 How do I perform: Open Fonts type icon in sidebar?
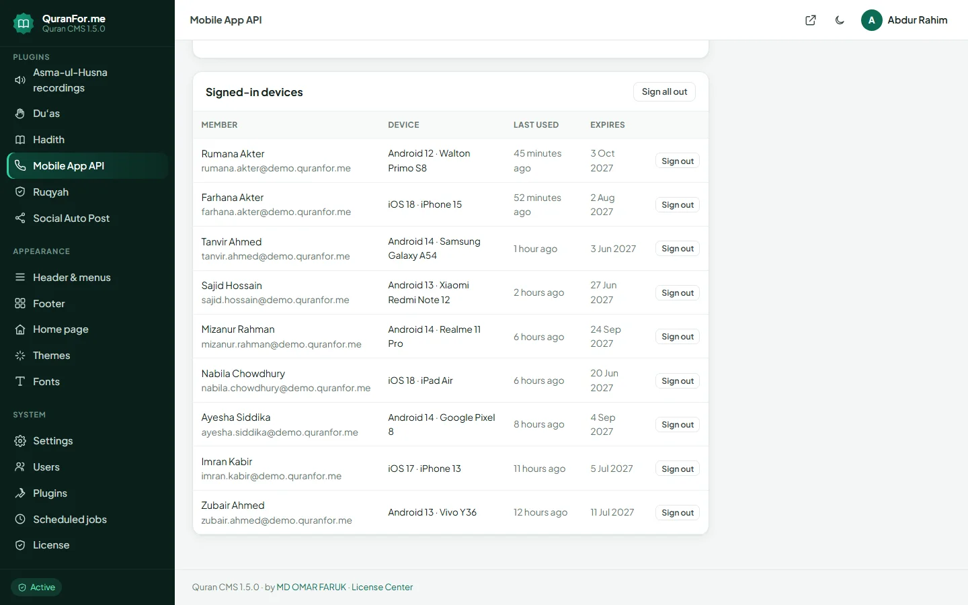click(20, 382)
